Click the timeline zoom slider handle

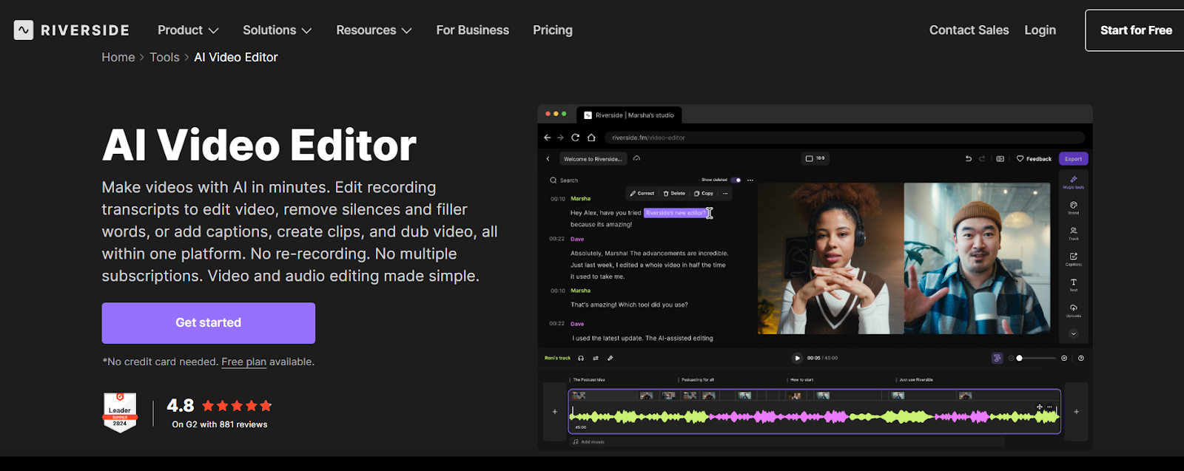pos(1019,358)
